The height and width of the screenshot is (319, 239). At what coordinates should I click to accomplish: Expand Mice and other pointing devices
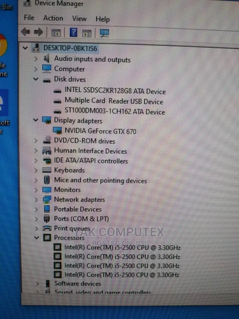tap(36, 180)
